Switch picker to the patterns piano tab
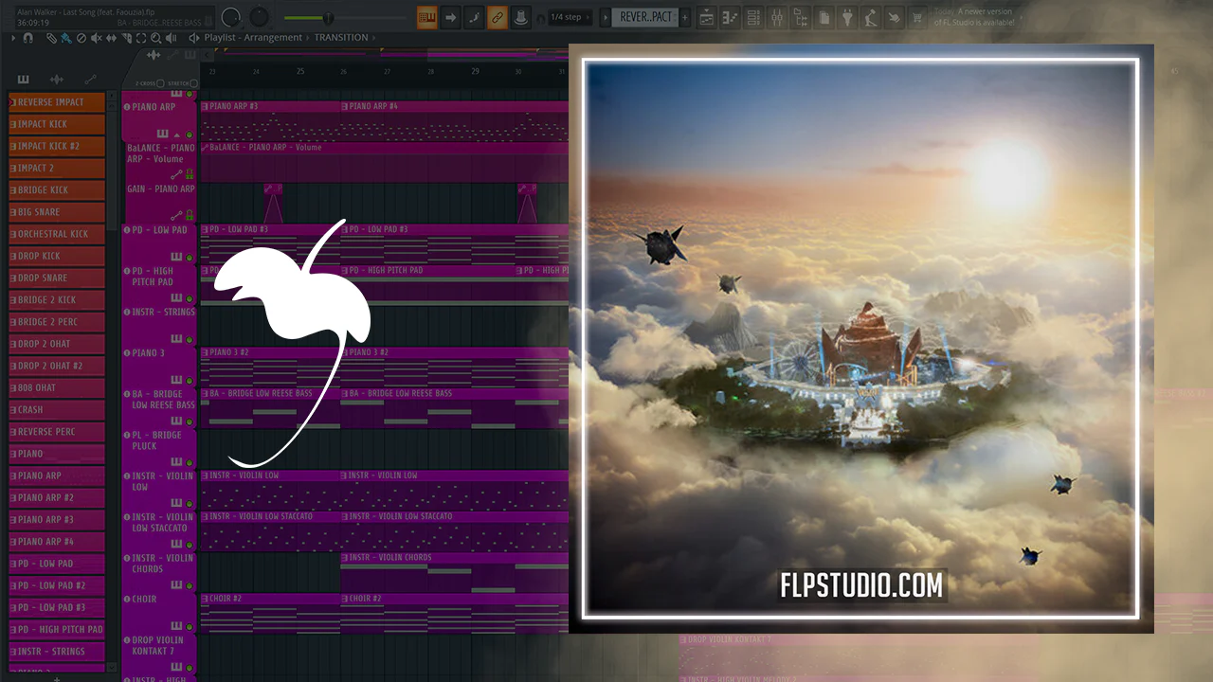 coord(23,80)
